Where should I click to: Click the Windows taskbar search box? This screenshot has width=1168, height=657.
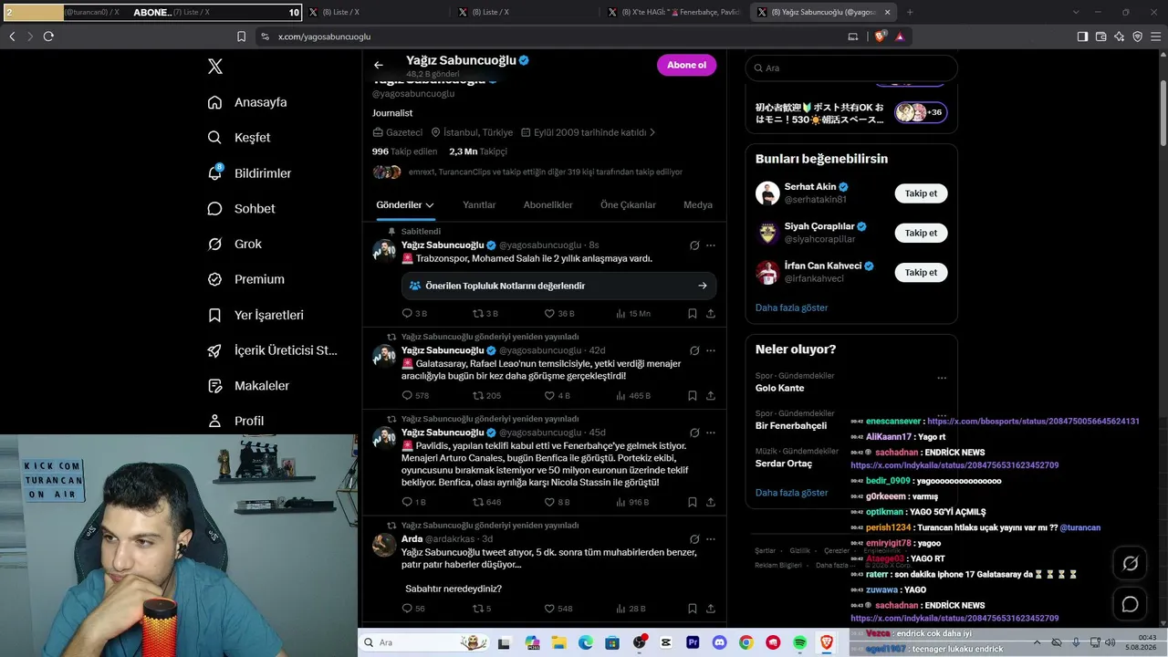pyautogui.click(x=424, y=642)
